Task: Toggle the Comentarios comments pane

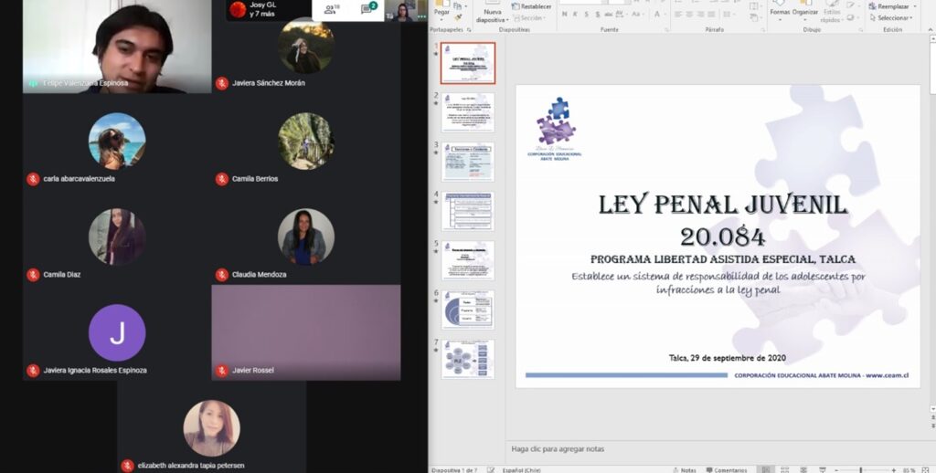Action: 725,469
